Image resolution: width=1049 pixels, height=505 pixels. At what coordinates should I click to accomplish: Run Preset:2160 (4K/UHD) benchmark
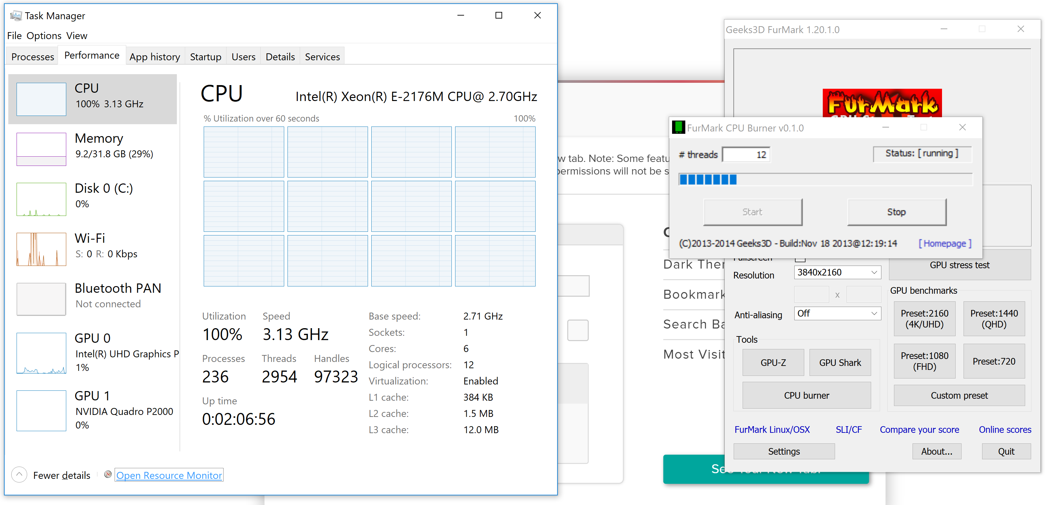[924, 319]
